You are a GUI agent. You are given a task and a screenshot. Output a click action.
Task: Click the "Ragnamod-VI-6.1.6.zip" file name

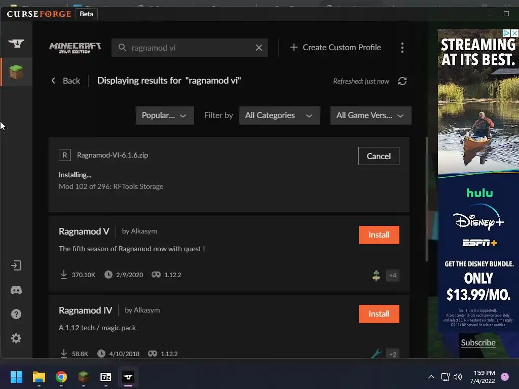point(113,155)
